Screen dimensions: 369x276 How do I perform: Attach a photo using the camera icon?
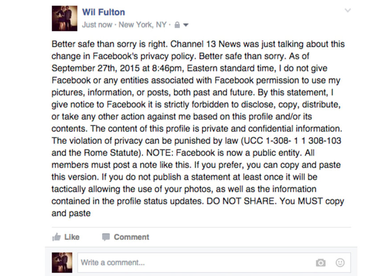[x=320, y=263]
